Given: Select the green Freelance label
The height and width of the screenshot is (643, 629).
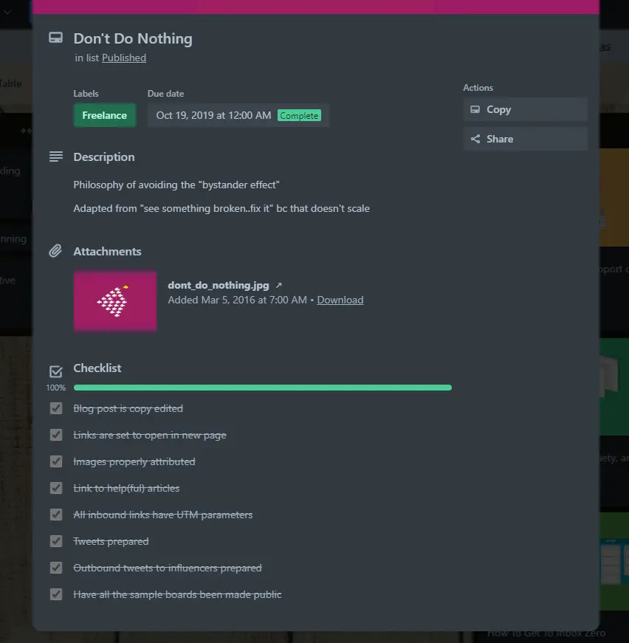Looking at the screenshot, I should pos(104,115).
